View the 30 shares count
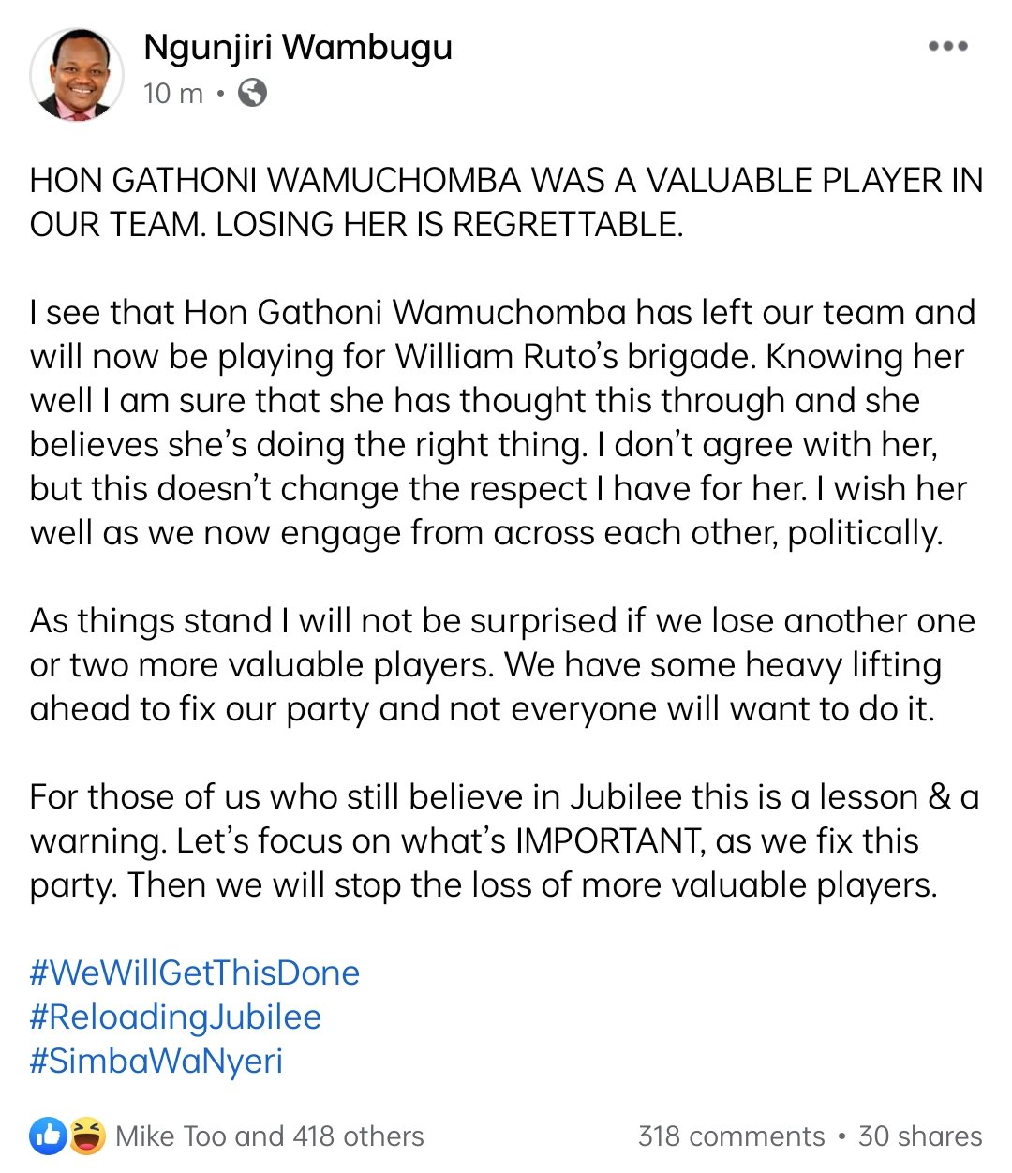Image resolution: width=1012 pixels, height=1173 pixels. [920, 1136]
